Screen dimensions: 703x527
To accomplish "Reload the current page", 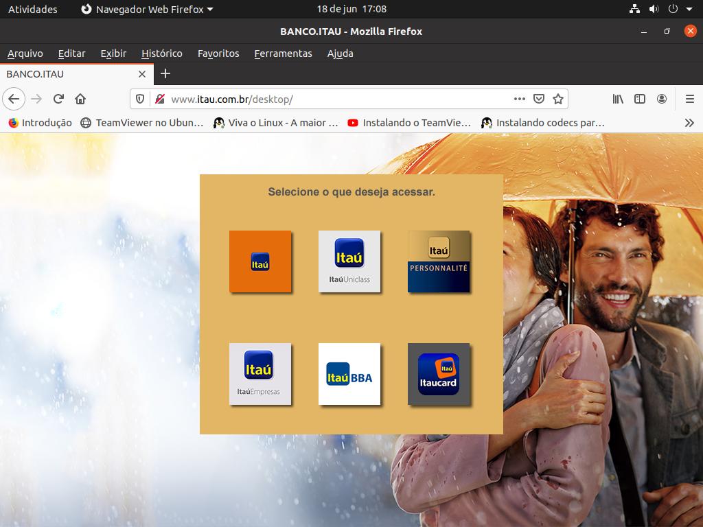I will 58,99.
